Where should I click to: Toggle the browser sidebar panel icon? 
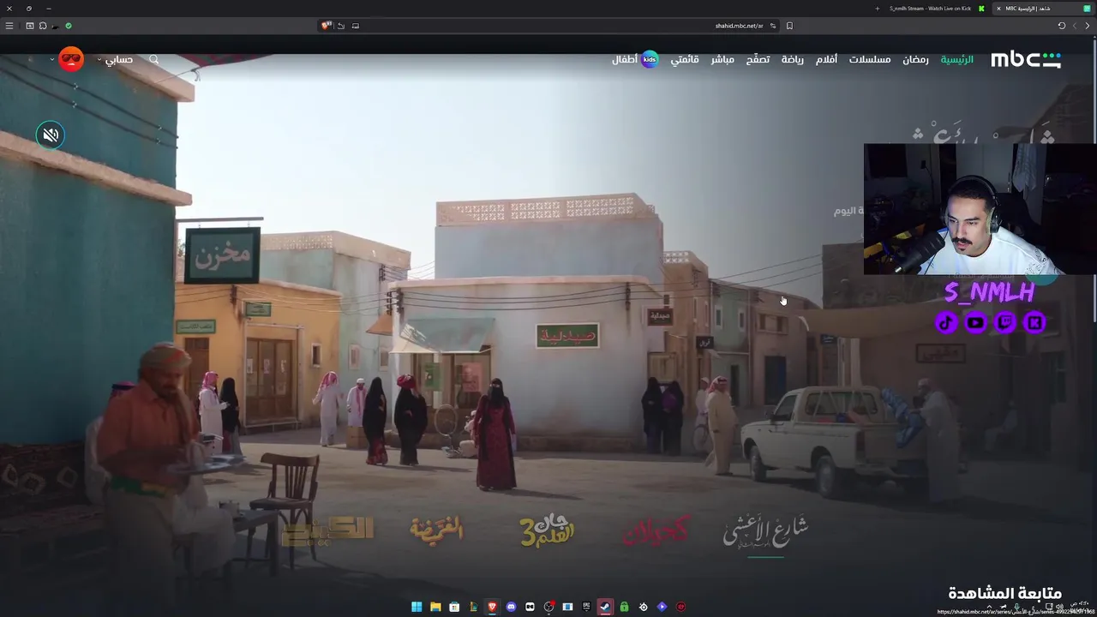pos(30,26)
